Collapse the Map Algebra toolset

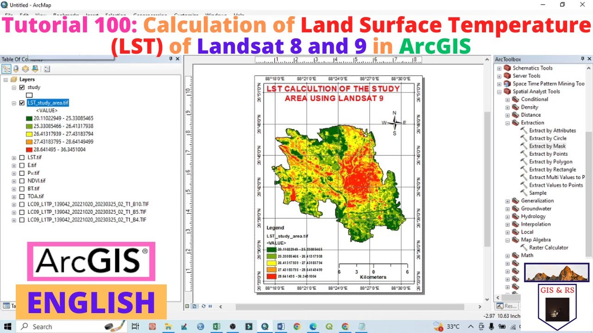[x=507, y=240]
